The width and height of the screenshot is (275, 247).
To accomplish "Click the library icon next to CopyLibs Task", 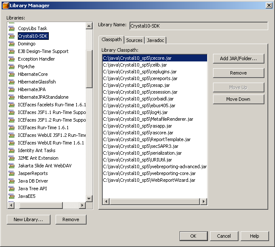I will click(x=12, y=28).
